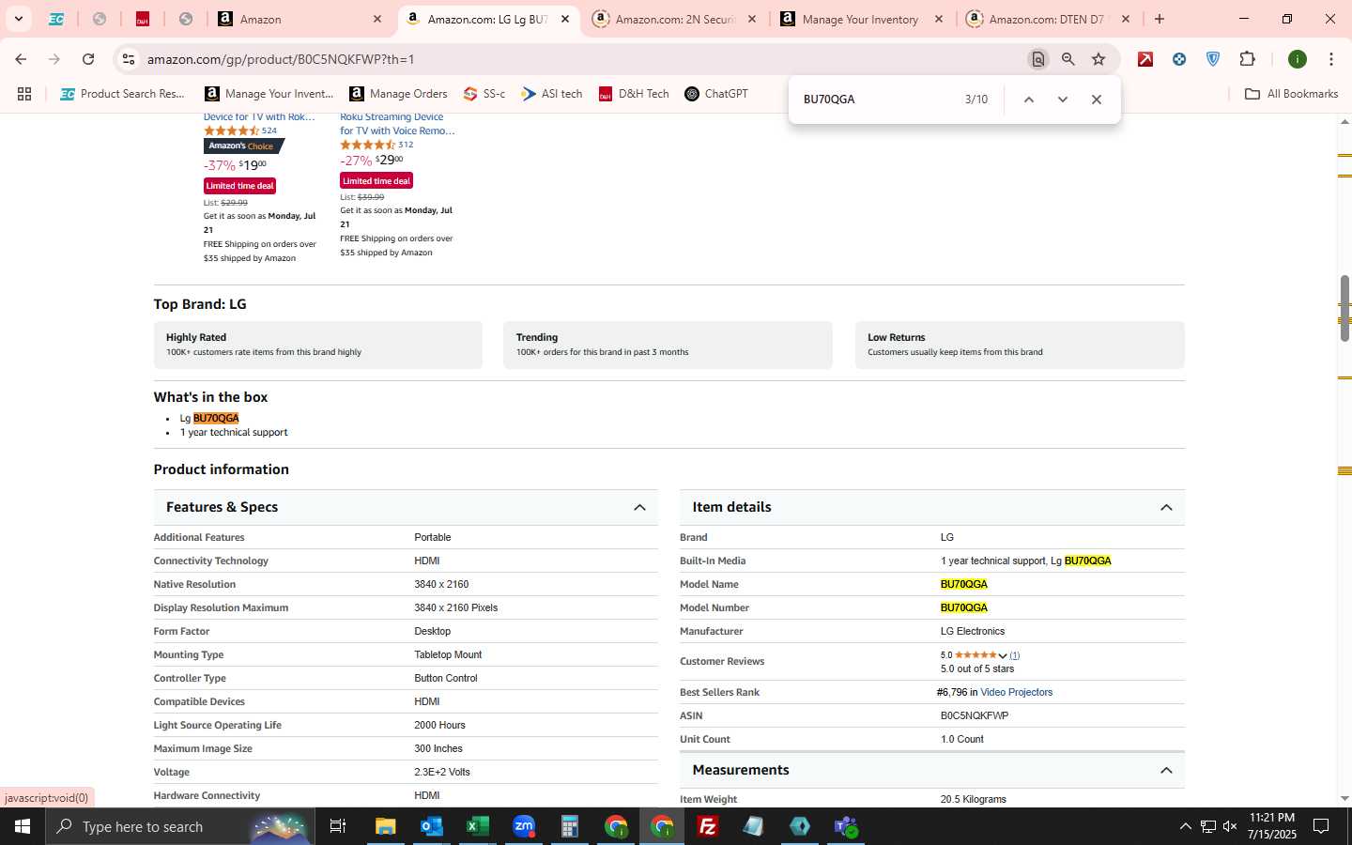Screen dimensions: 1352x845
Task: Open Calculator from taskbar
Action: point(570,826)
